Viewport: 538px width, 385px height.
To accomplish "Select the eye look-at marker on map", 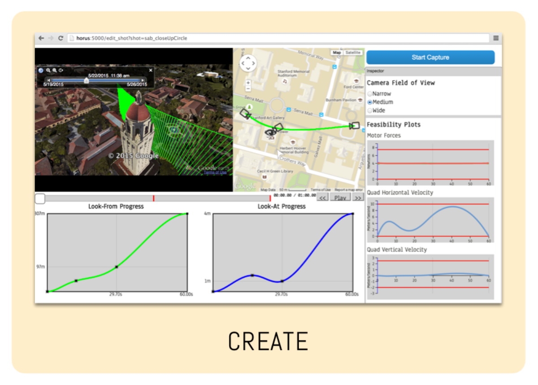I will tap(270, 133).
